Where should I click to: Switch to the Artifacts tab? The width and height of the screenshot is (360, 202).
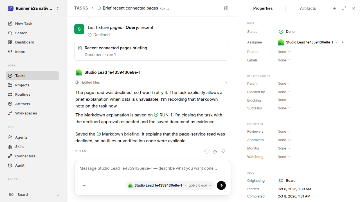point(308,8)
